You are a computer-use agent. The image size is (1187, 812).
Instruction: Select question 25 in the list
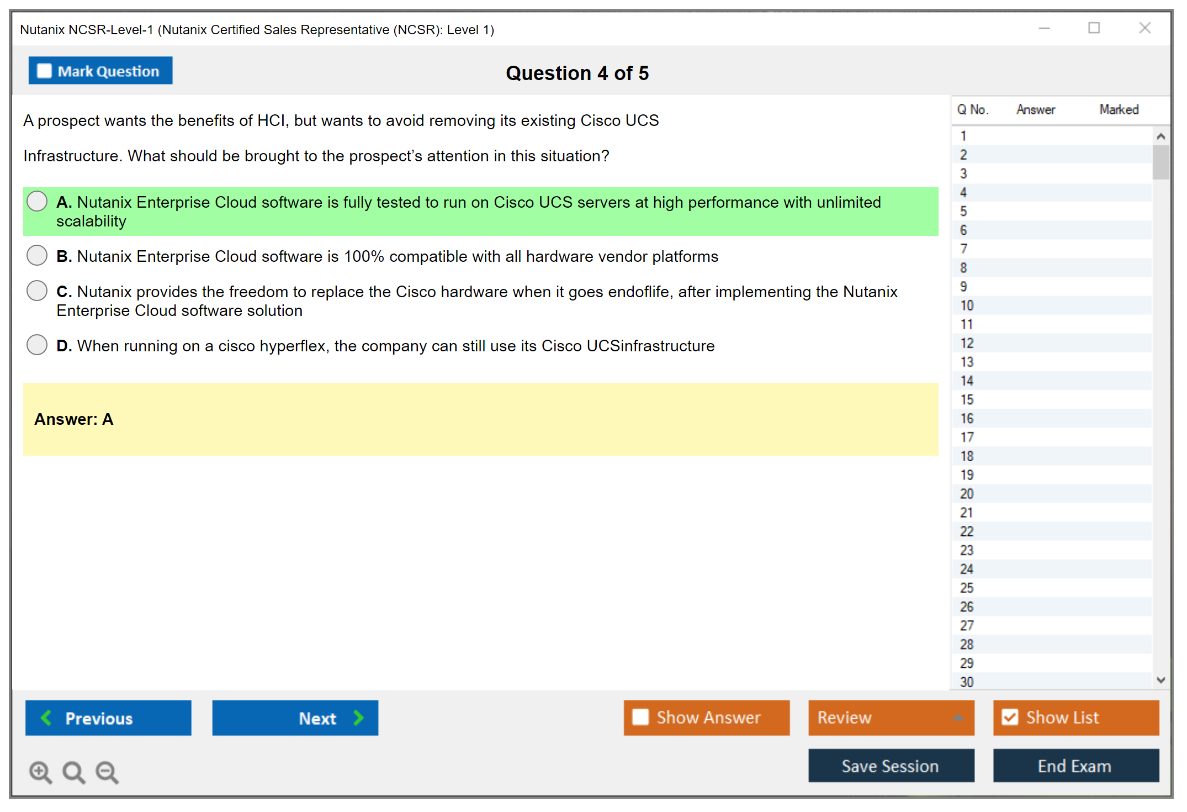tap(967, 588)
